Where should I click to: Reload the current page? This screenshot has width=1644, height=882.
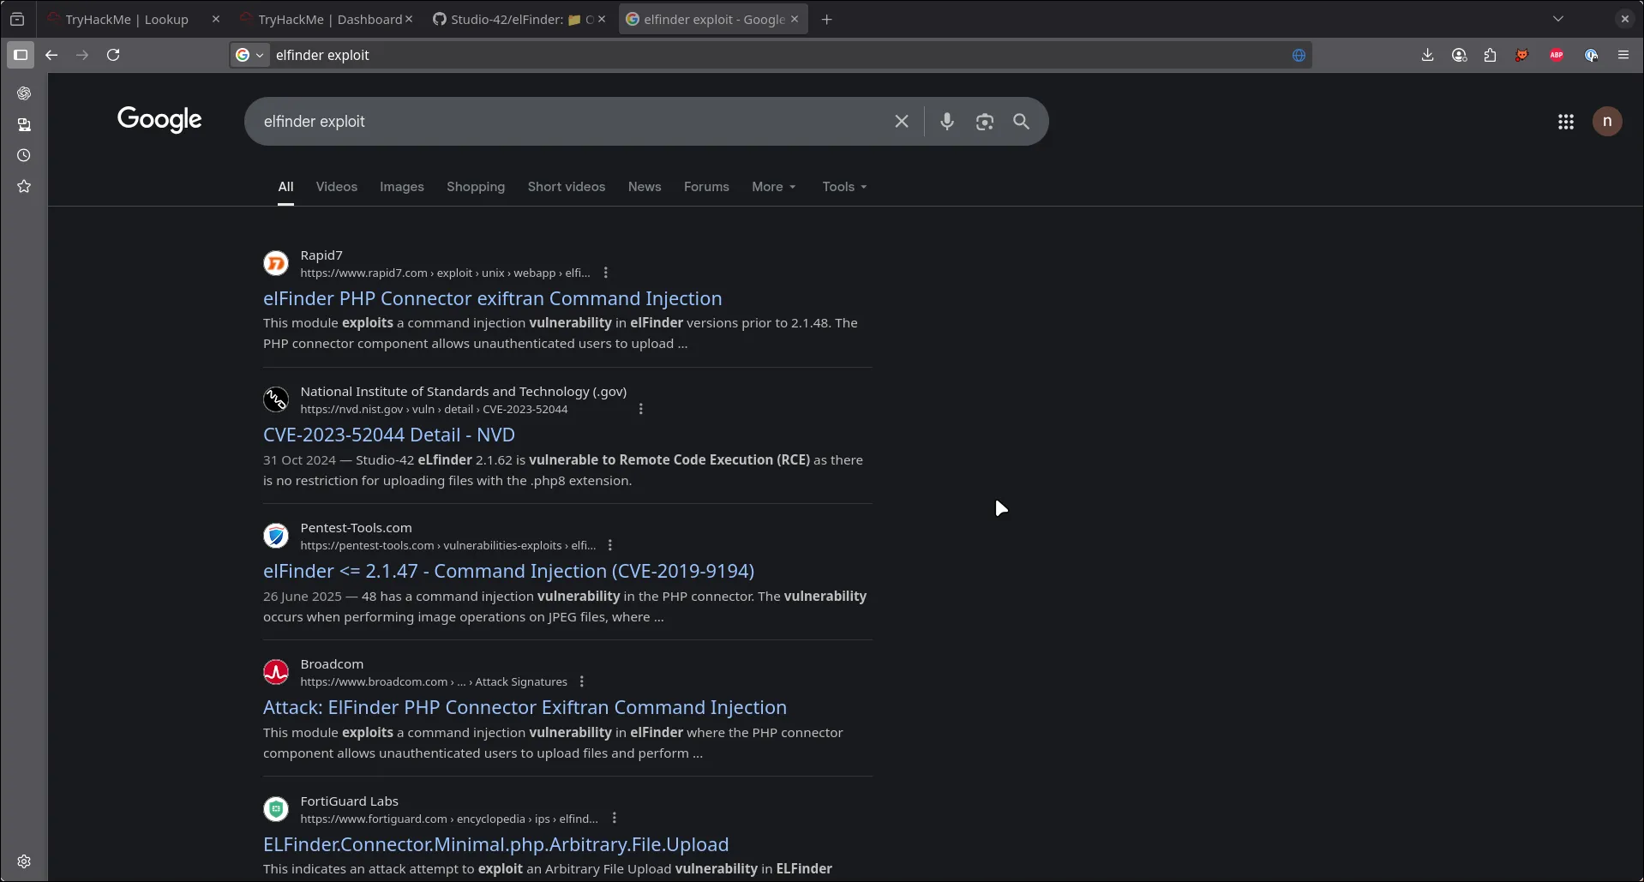pyautogui.click(x=113, y=55)
